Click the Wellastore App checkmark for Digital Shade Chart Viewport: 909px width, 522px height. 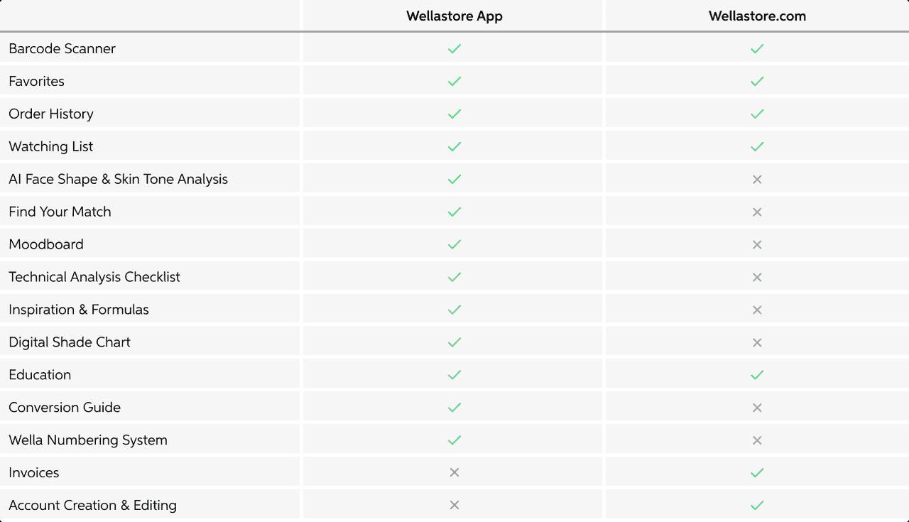pos(454,342)
